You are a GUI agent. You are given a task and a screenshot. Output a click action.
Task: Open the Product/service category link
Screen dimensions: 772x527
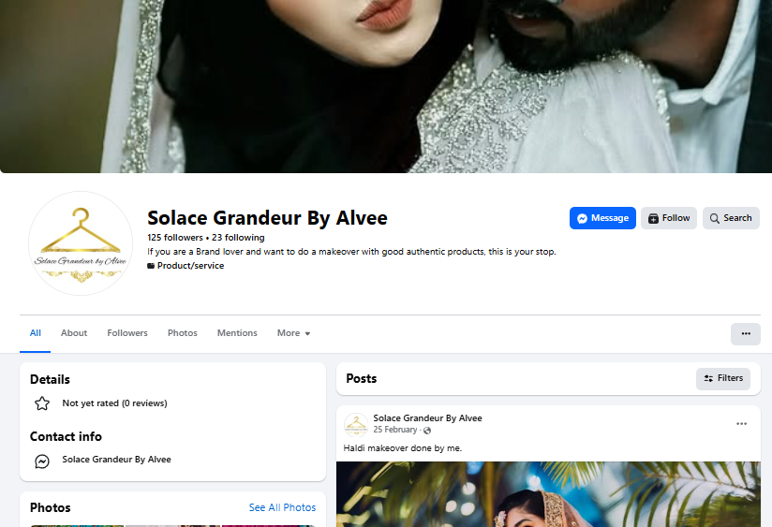[x=190, y=266]
